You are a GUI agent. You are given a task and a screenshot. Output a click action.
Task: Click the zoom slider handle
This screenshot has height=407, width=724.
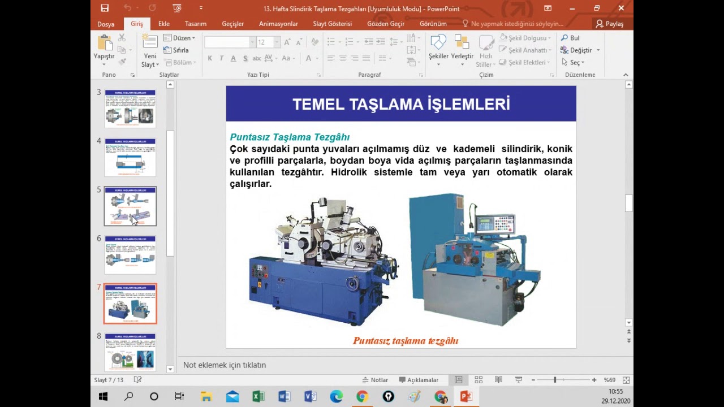(555, 380)
